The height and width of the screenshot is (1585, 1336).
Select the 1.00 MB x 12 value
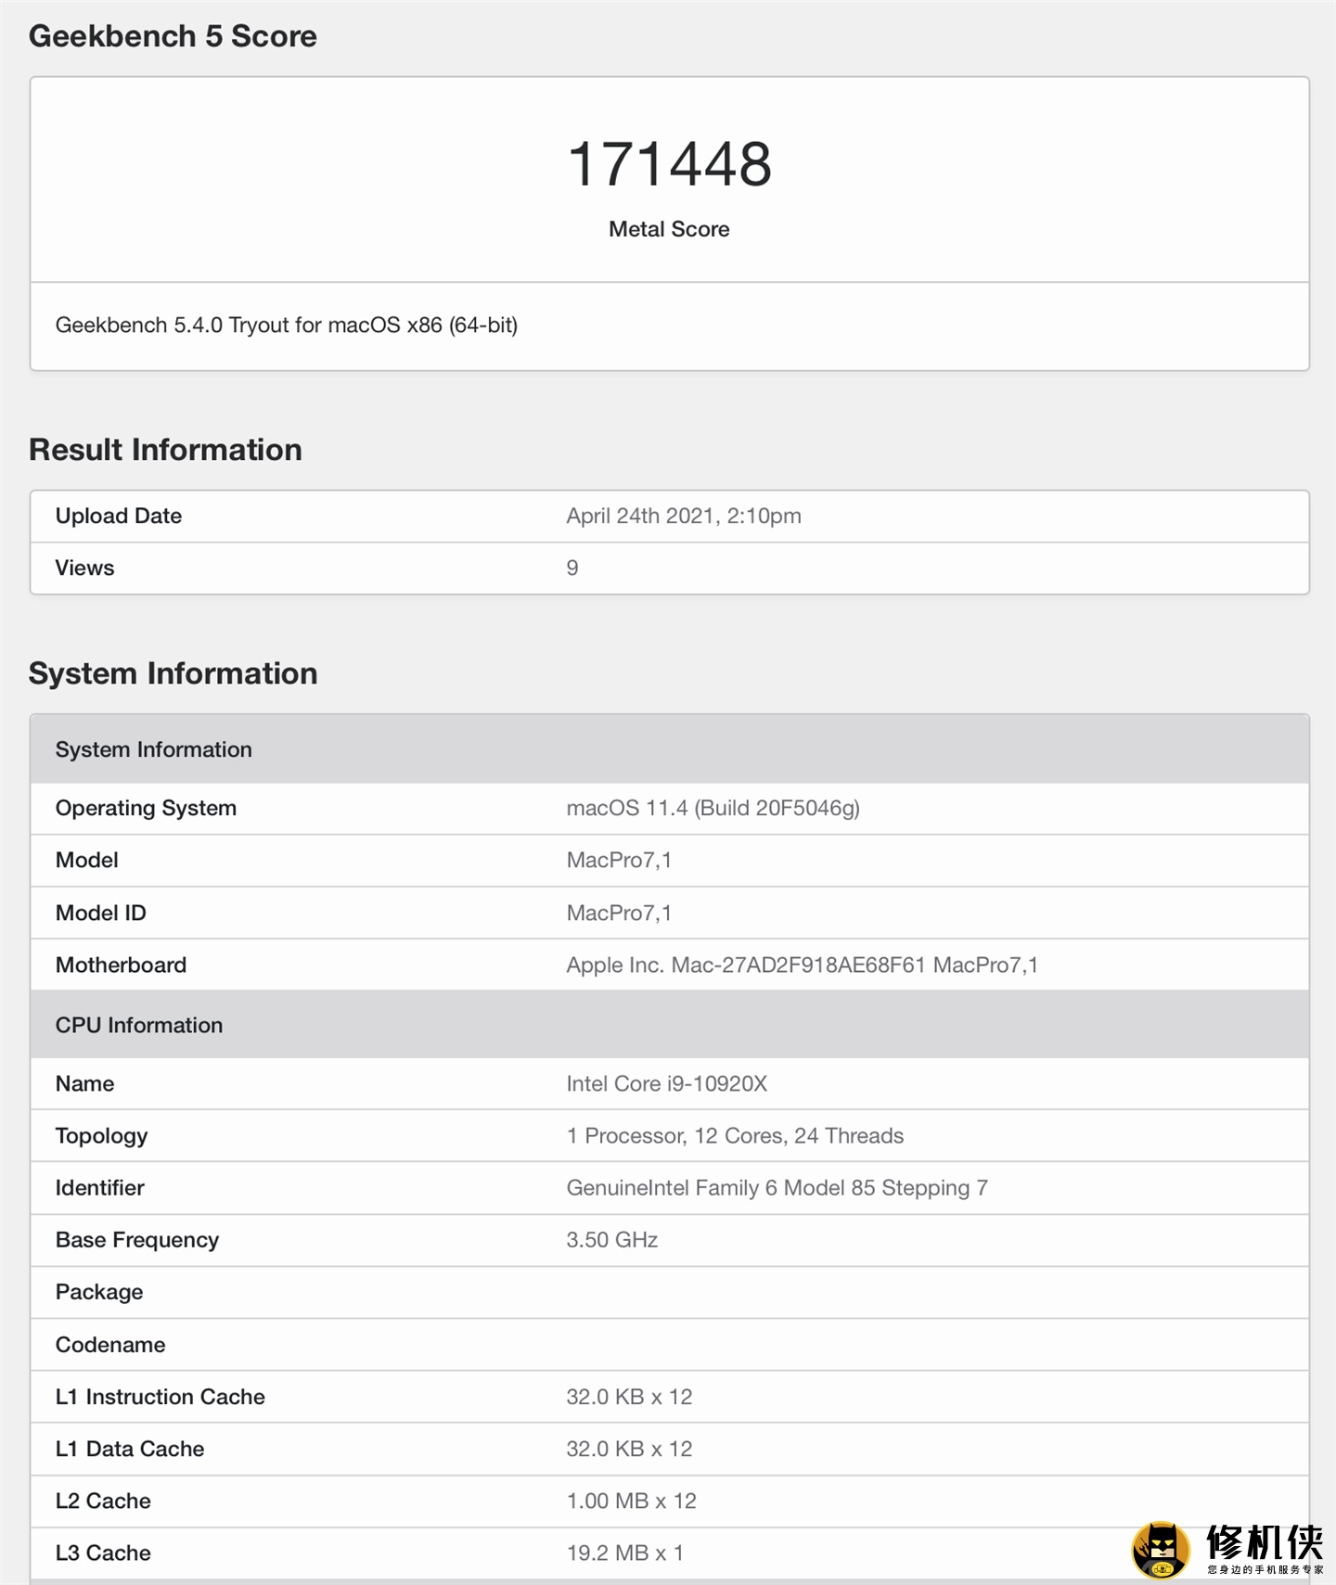(x=631, y=1501)
